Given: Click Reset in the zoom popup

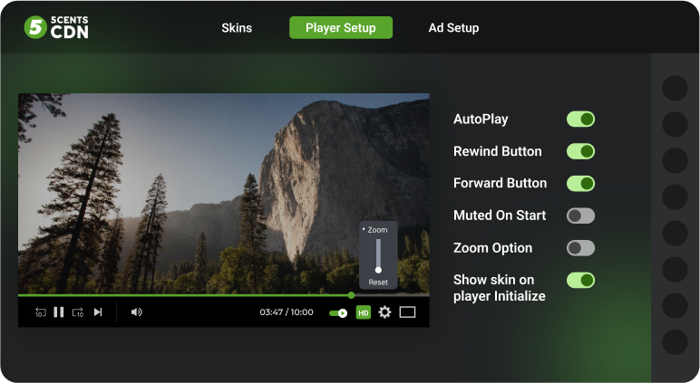Looking at the screenshot, I should click(378, 282).
